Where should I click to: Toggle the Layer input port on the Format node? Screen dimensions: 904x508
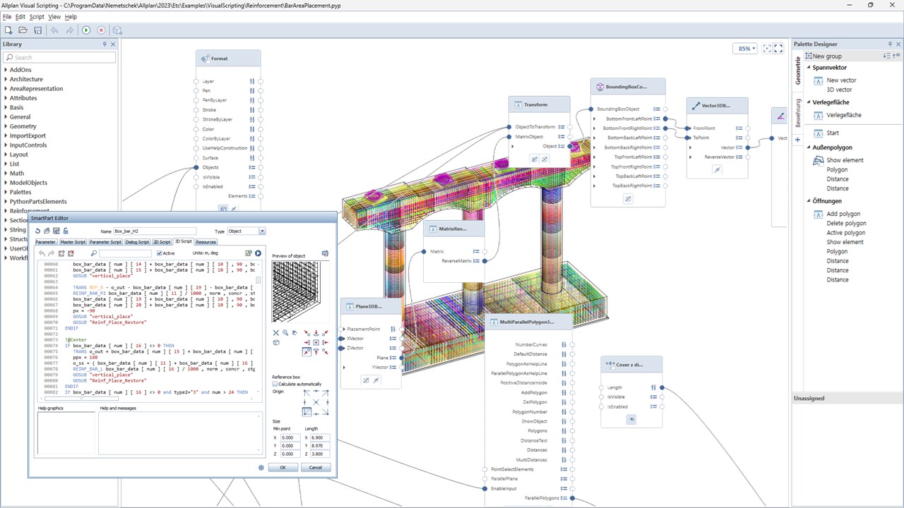pos(196,82)
